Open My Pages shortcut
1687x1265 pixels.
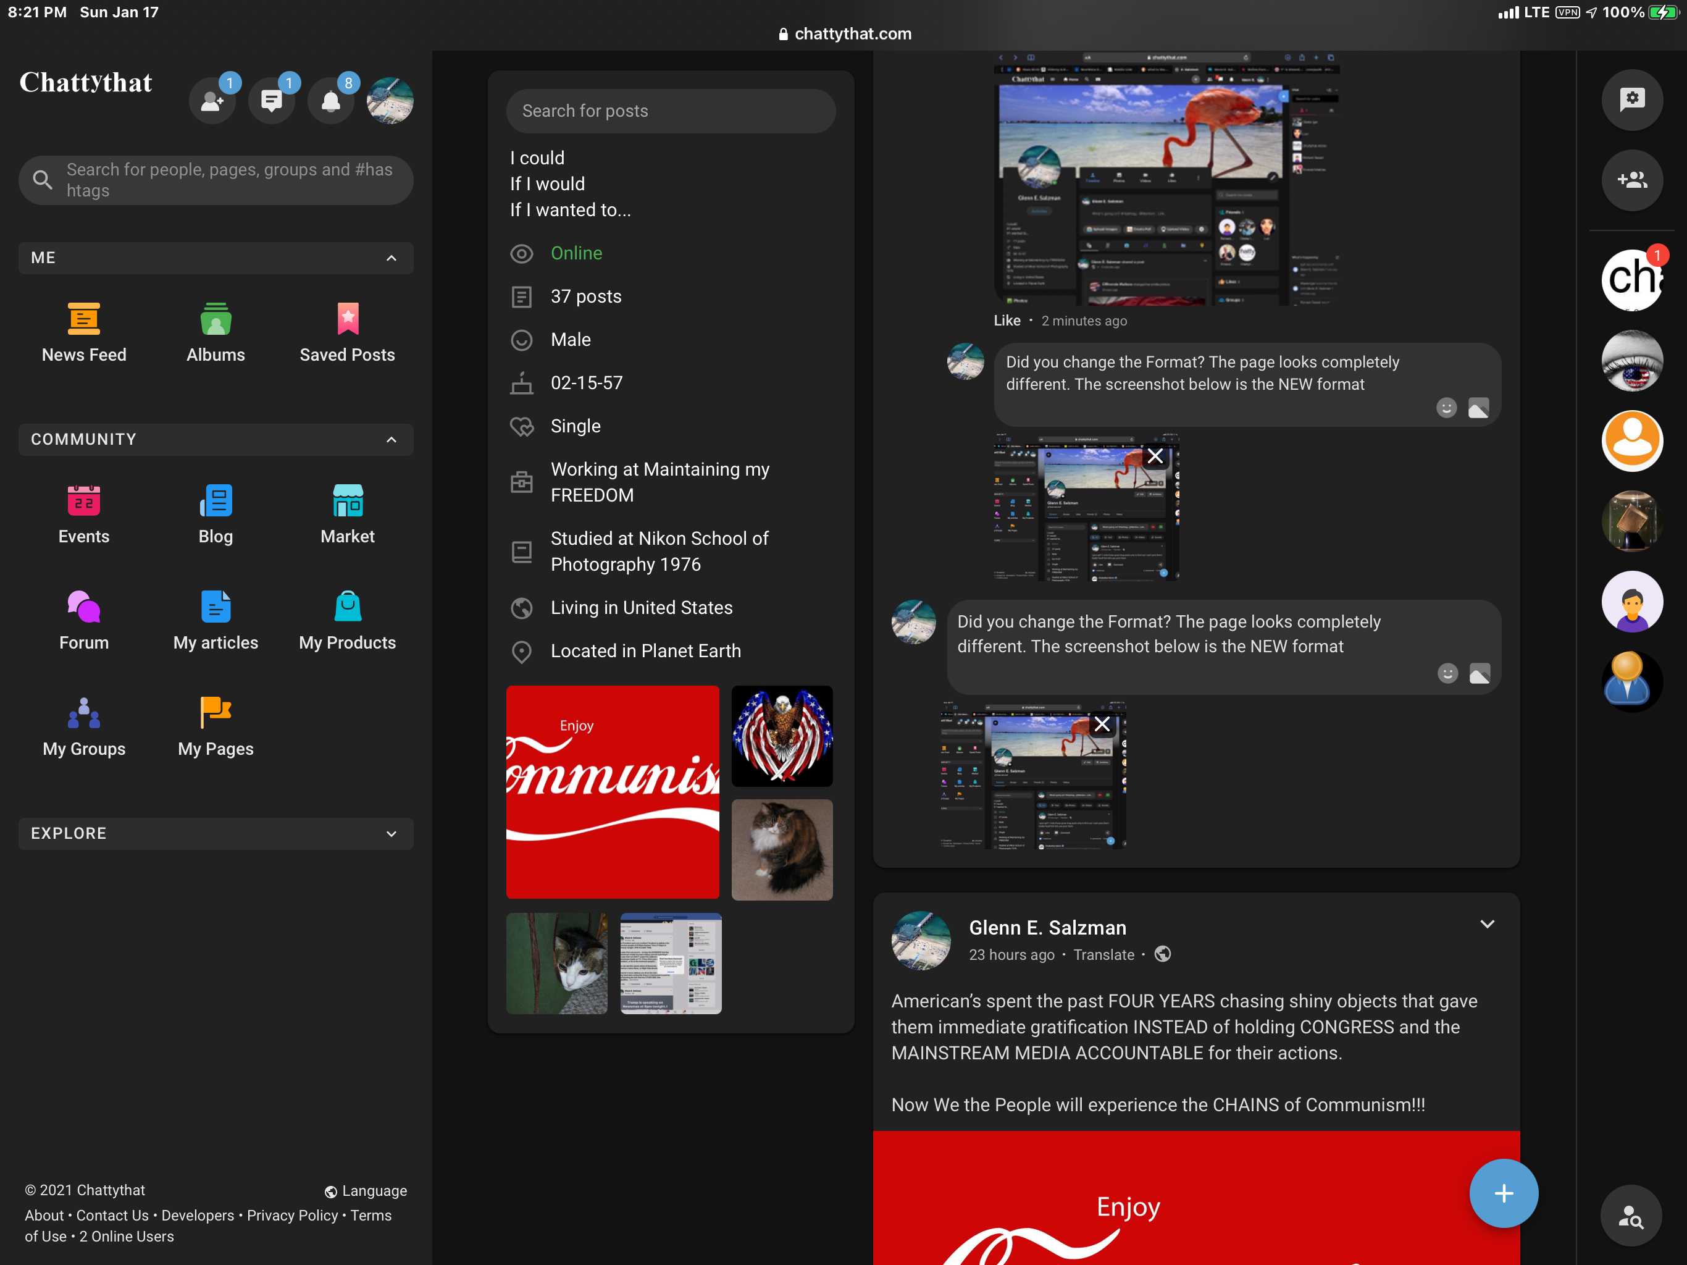point(216,726)
